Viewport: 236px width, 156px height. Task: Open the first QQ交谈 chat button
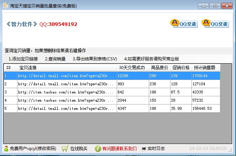[x=184, y=23]
